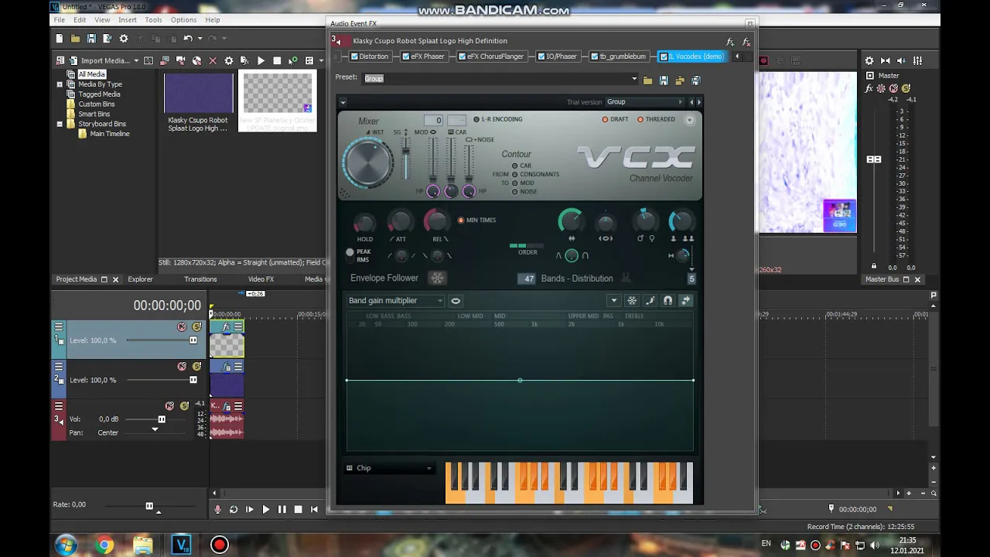Mute video track 1
The width and height of the screenshot is (990, 557).
(182, 327)
